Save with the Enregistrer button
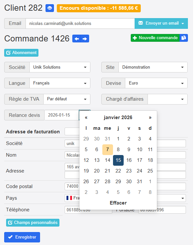Screen dimensions: 195x245 [22, 237]
